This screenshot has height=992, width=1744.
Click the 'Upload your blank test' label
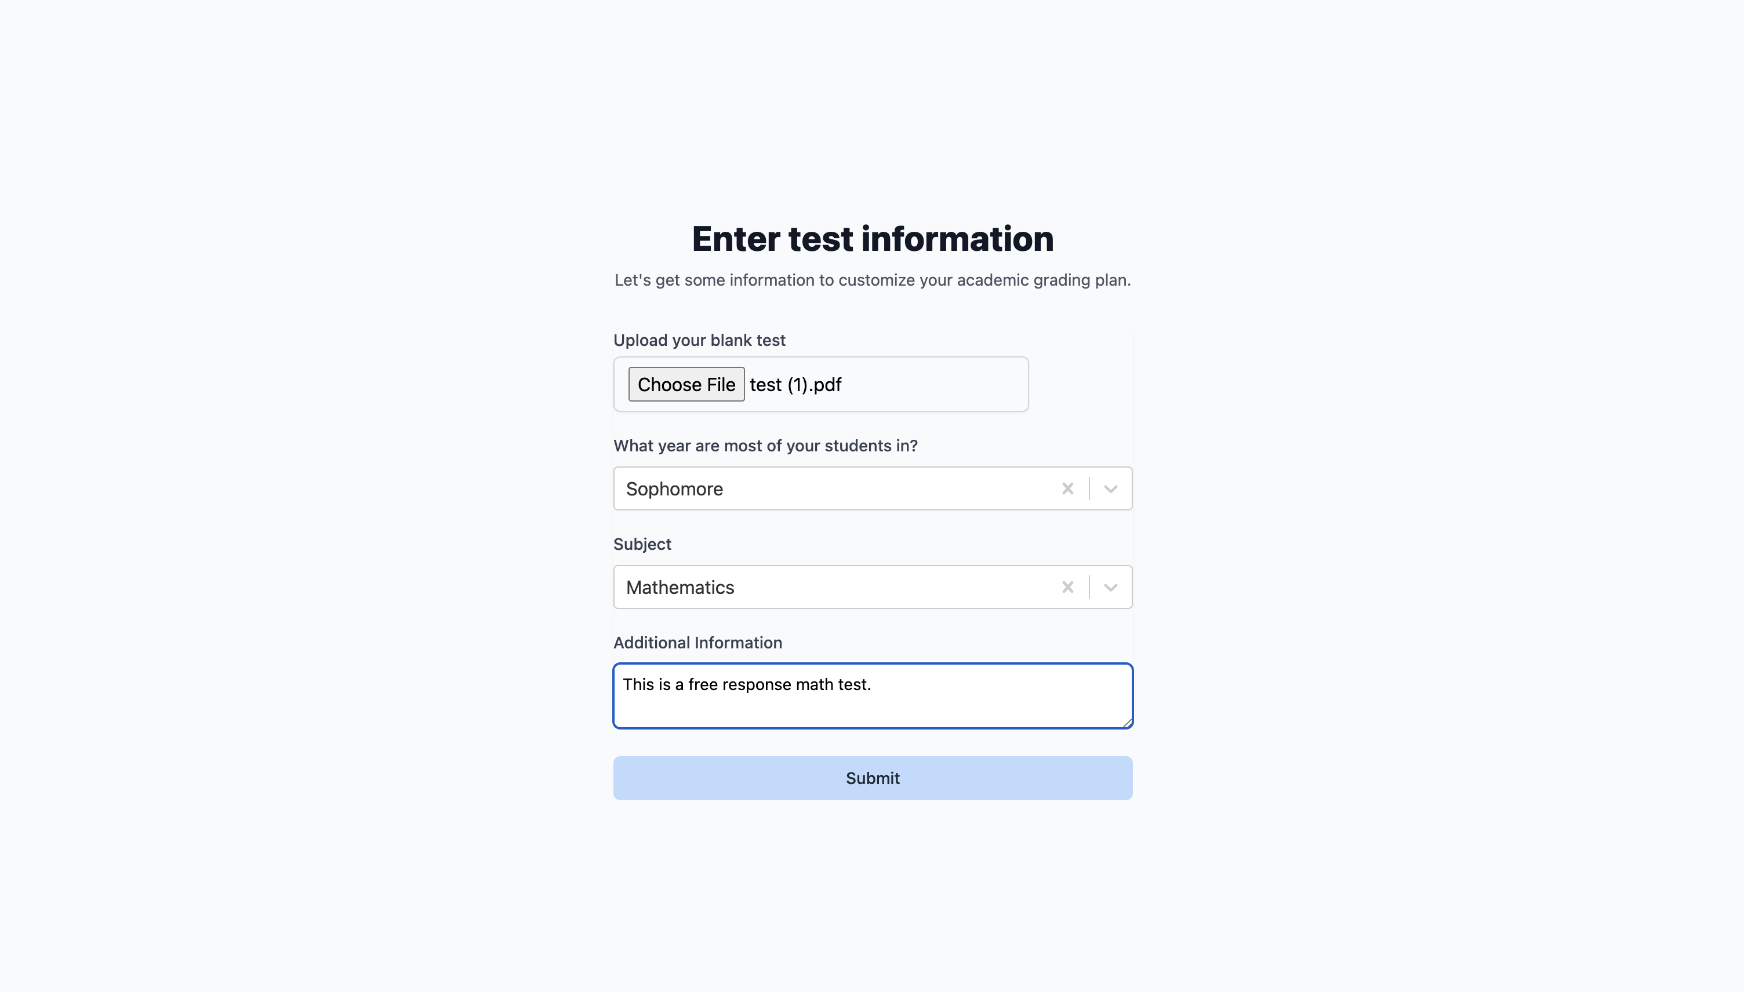pyautogui.click(x=699, y=340)
